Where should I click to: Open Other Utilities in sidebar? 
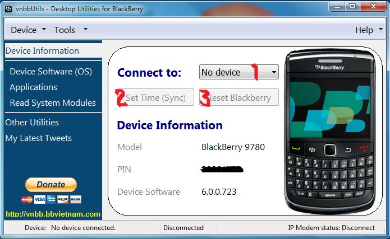pyautogui.click(x=32, y=123)
